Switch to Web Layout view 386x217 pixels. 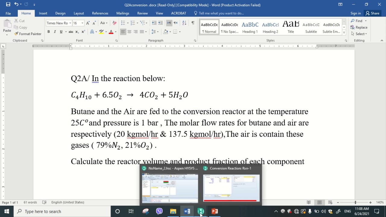tap(330, 202)
